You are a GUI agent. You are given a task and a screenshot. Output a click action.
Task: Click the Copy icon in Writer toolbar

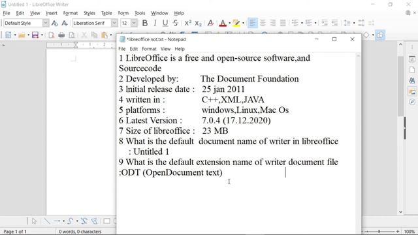tap(94, 35)
